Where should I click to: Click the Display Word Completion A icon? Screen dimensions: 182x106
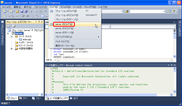click(17, 16)
